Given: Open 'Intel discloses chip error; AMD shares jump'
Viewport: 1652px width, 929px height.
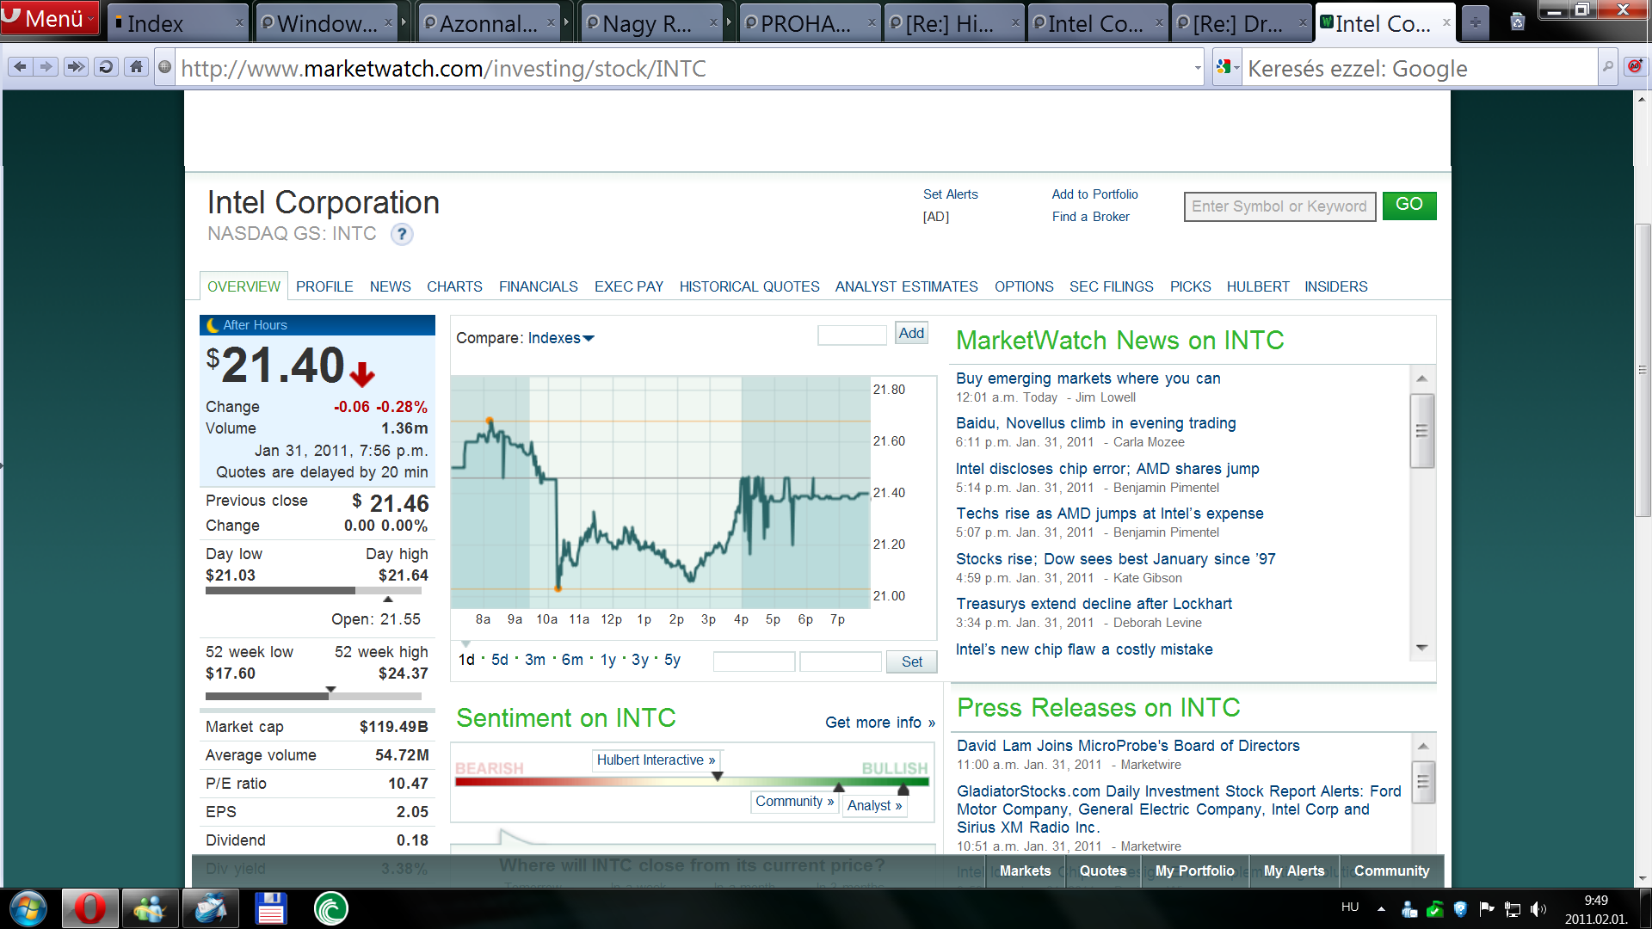Looking at the screenshot, I should (x=1107, y=469).
